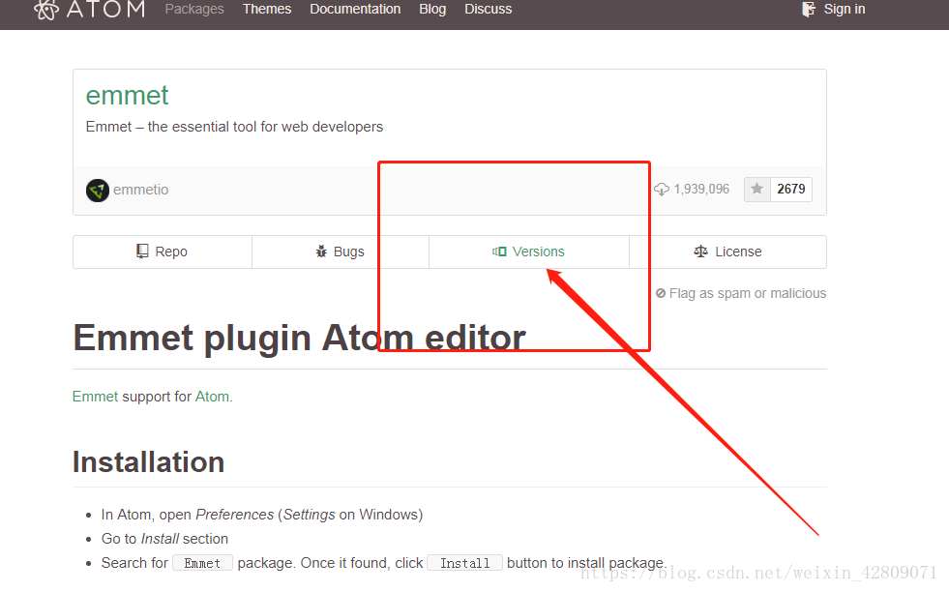Screen dimensions: 949x592
Task: Click the Sign in link
Action: click(x=845, y=9)
